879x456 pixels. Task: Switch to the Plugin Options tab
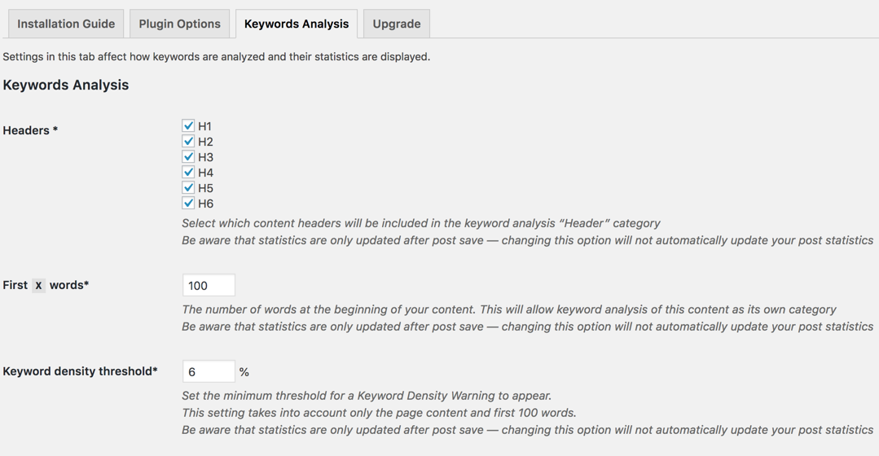pos(179,24)
